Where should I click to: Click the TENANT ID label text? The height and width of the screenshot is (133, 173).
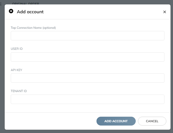pos(19,91)
